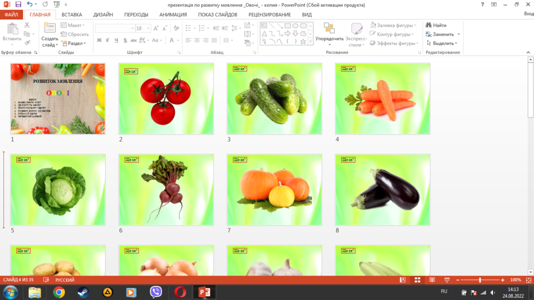Image resolution: width=534 pixels, height=300 pixels.
Task: Click zoom out minus button
Action: pyautogui.click(x=458, y=280)
